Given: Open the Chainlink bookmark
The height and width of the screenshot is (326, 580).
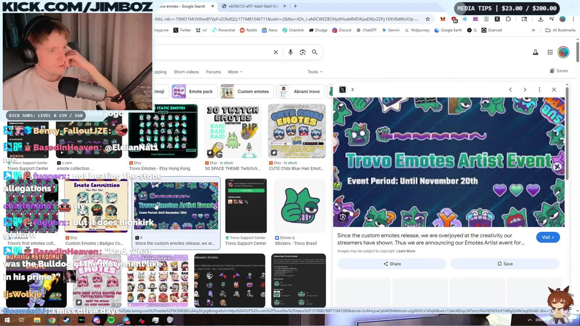Looking at the screenshot, I should pyautogui.click(x=293, y=30).
